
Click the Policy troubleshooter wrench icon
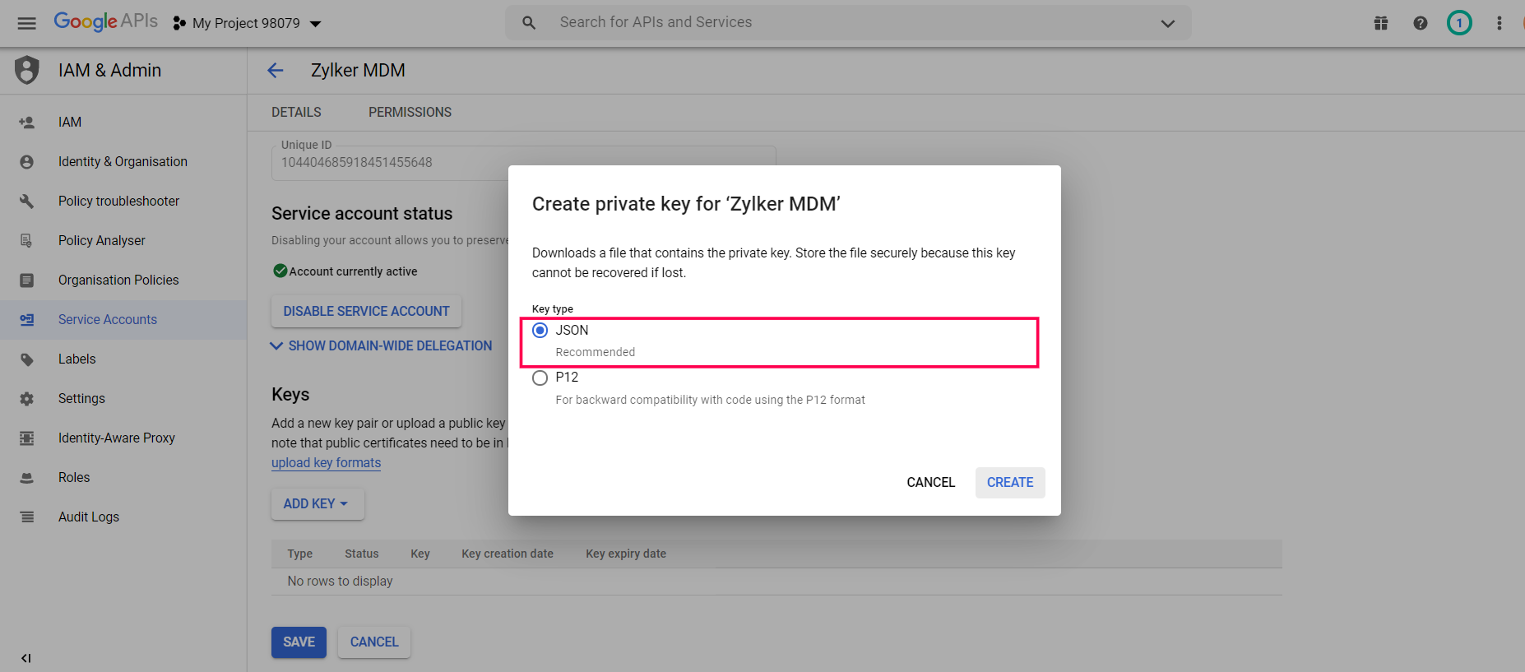(x=27, y=202)
